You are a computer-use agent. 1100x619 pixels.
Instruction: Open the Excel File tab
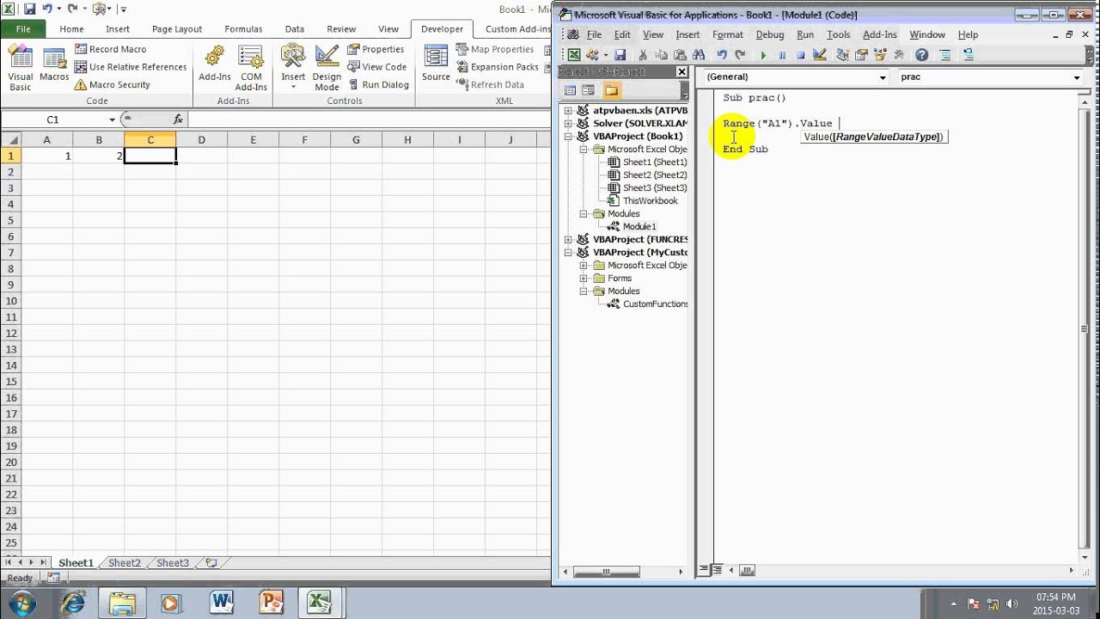pos(23,28)
